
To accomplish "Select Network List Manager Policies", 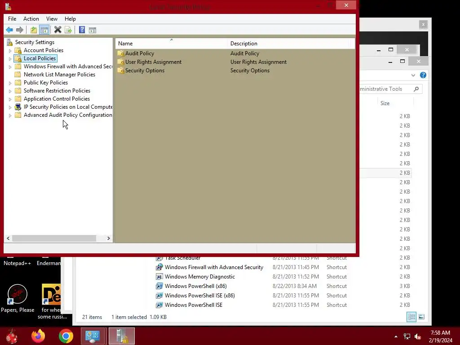I will pyautogui.click(x=59, y=75).
